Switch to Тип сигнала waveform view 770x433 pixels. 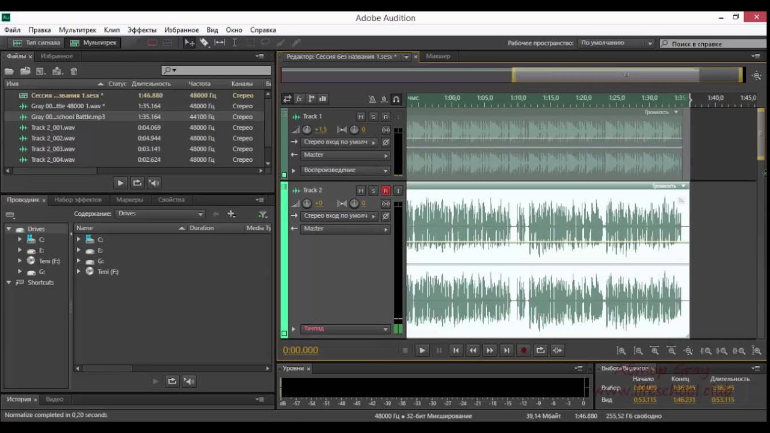[35, 43]
